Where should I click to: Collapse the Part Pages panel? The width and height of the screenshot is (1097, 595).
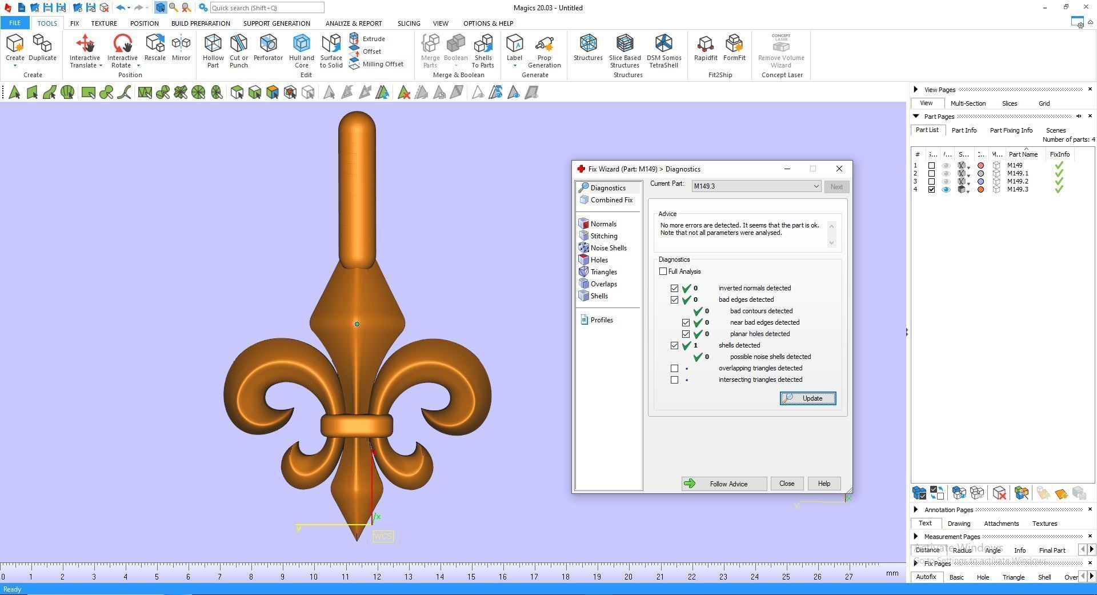(916, 116)
